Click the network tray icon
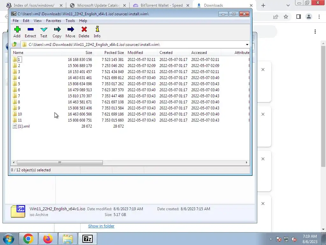This screenshot has width=326, height=245. click(286, 239)
